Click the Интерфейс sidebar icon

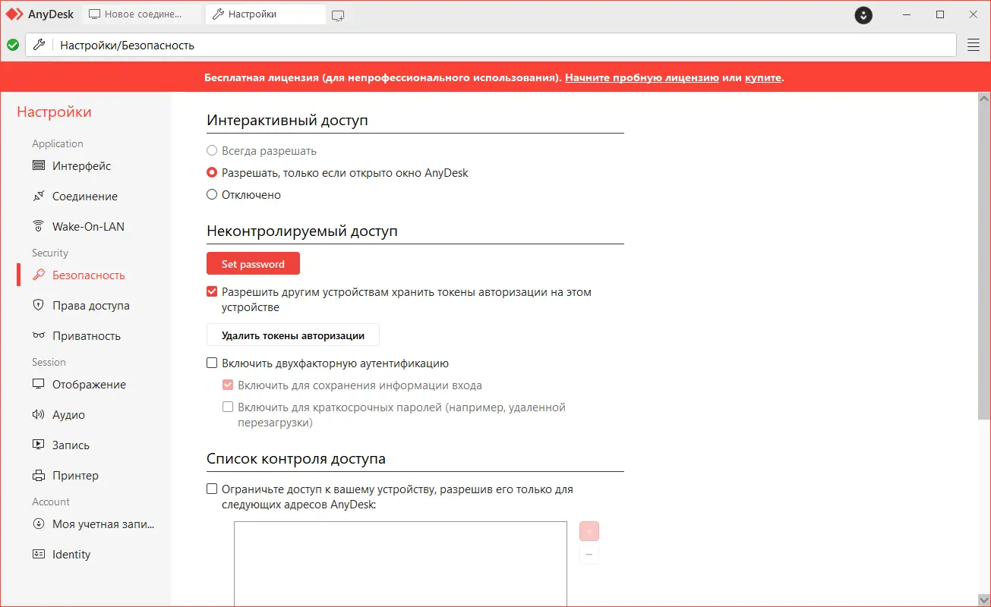39,165
